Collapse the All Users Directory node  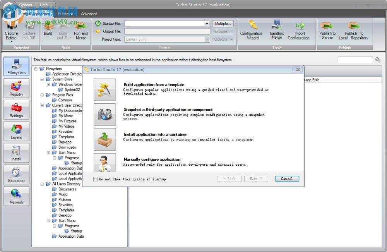42,184
